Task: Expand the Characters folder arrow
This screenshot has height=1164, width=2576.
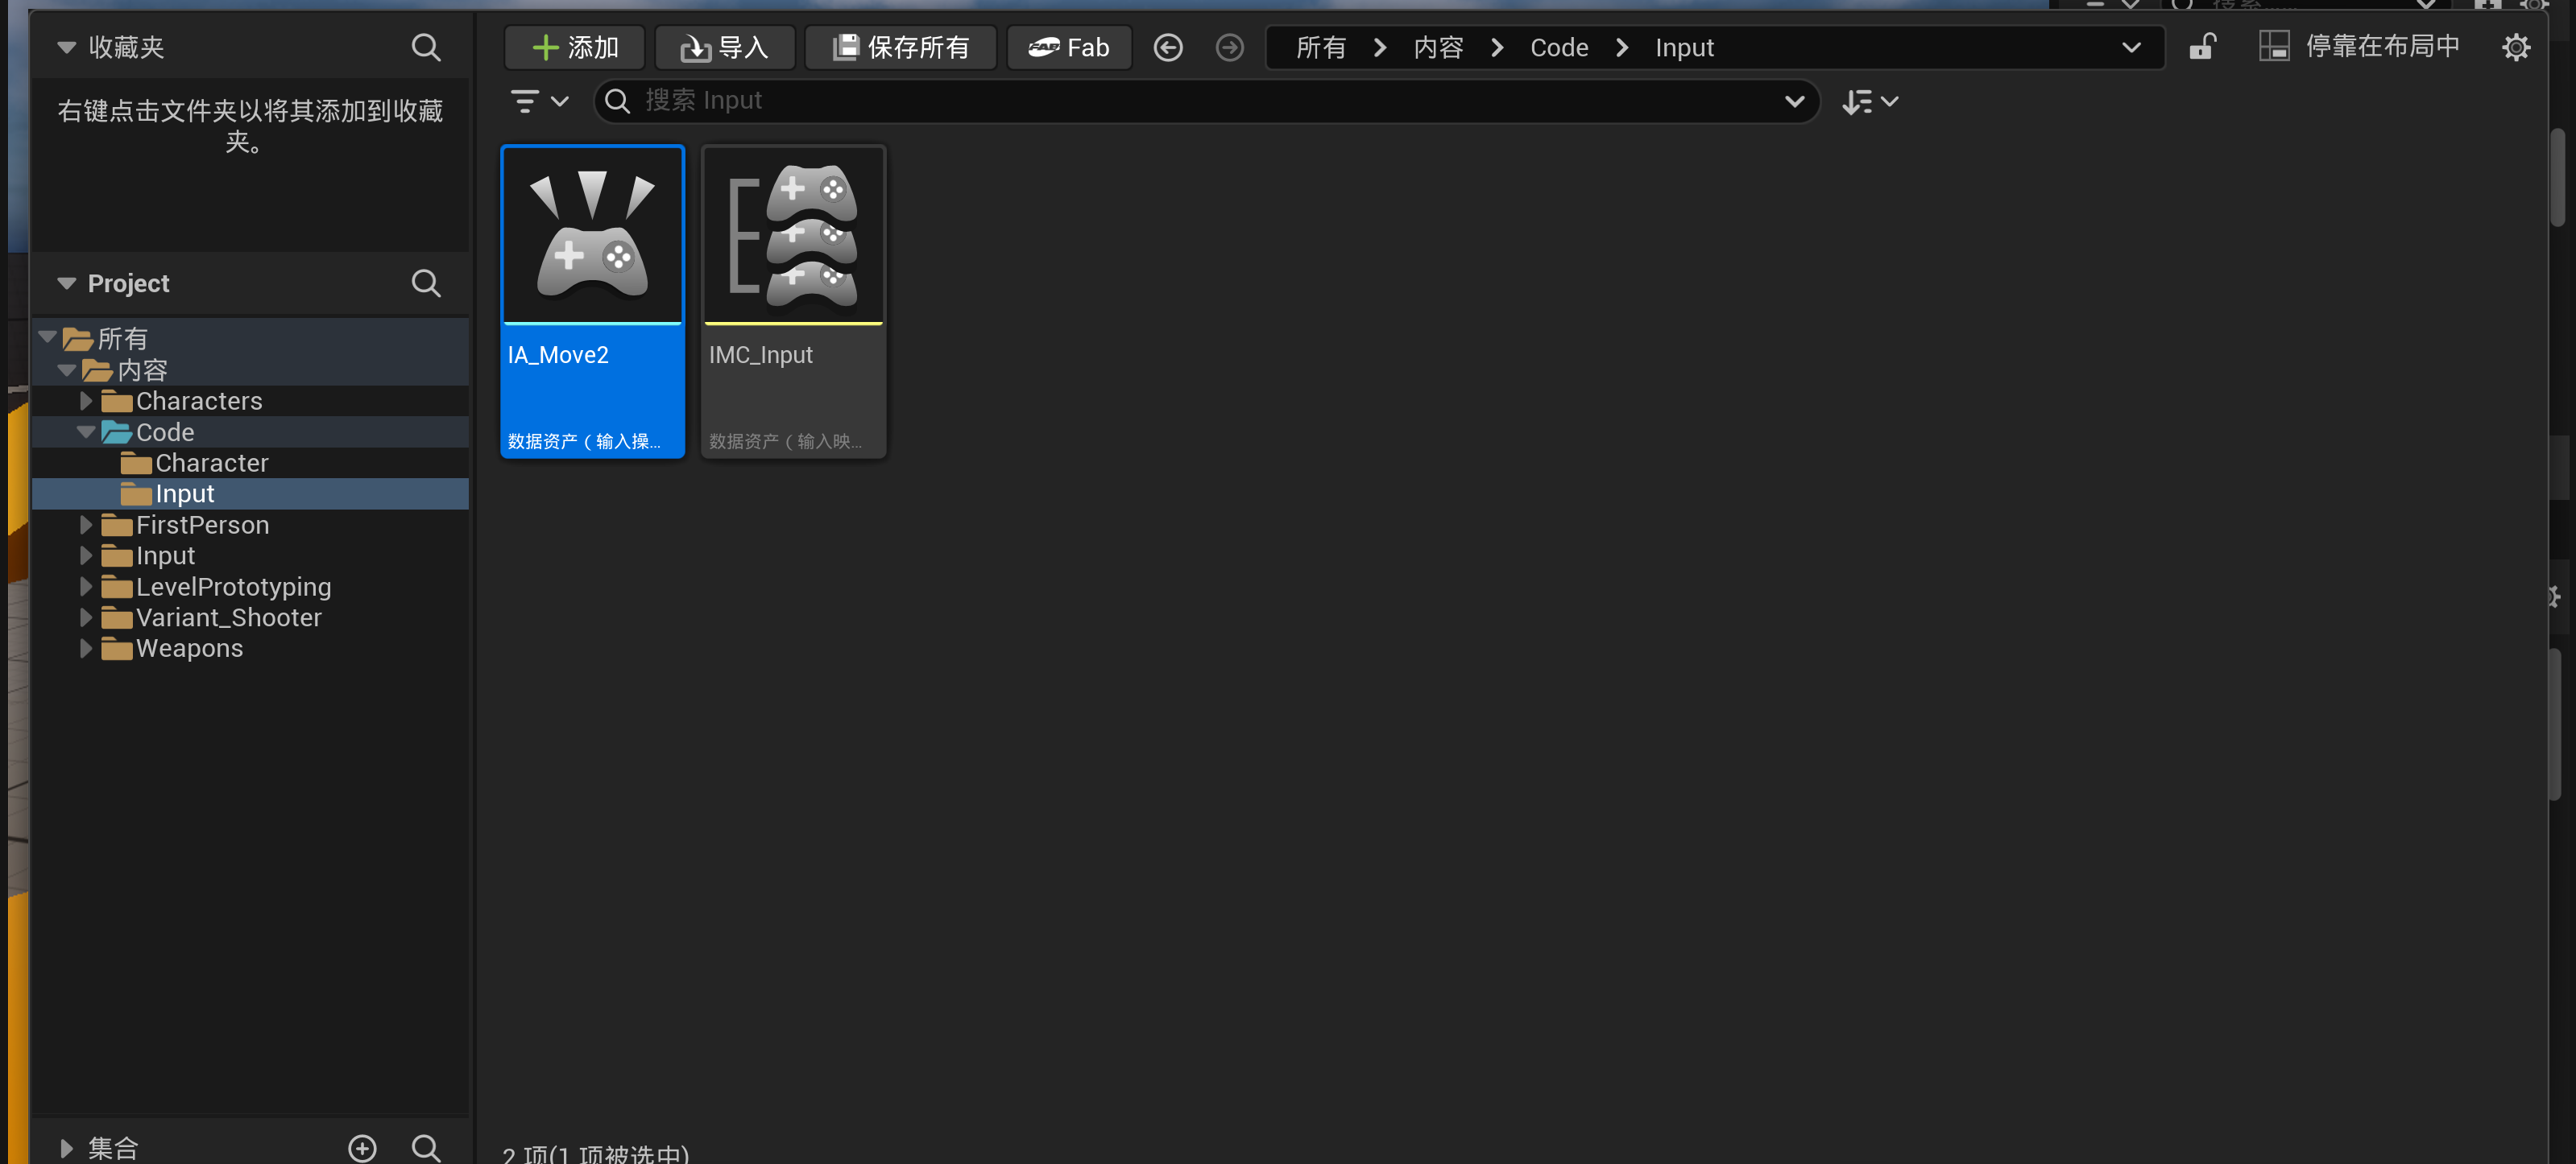Action: pos(86,401)
